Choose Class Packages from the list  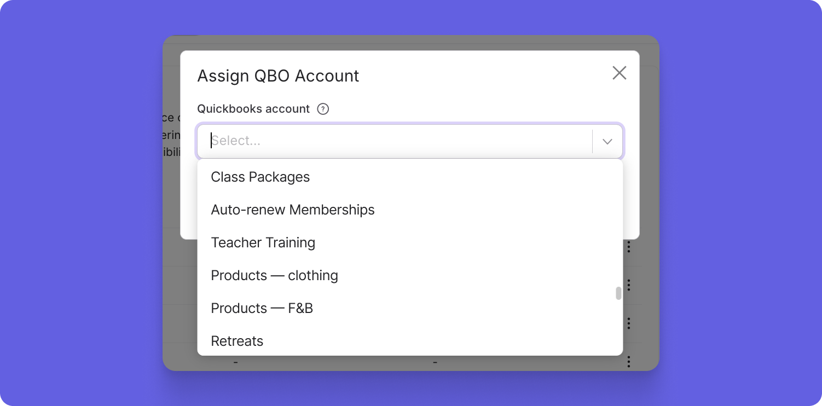pyautogui.click(x=410, y=177)
